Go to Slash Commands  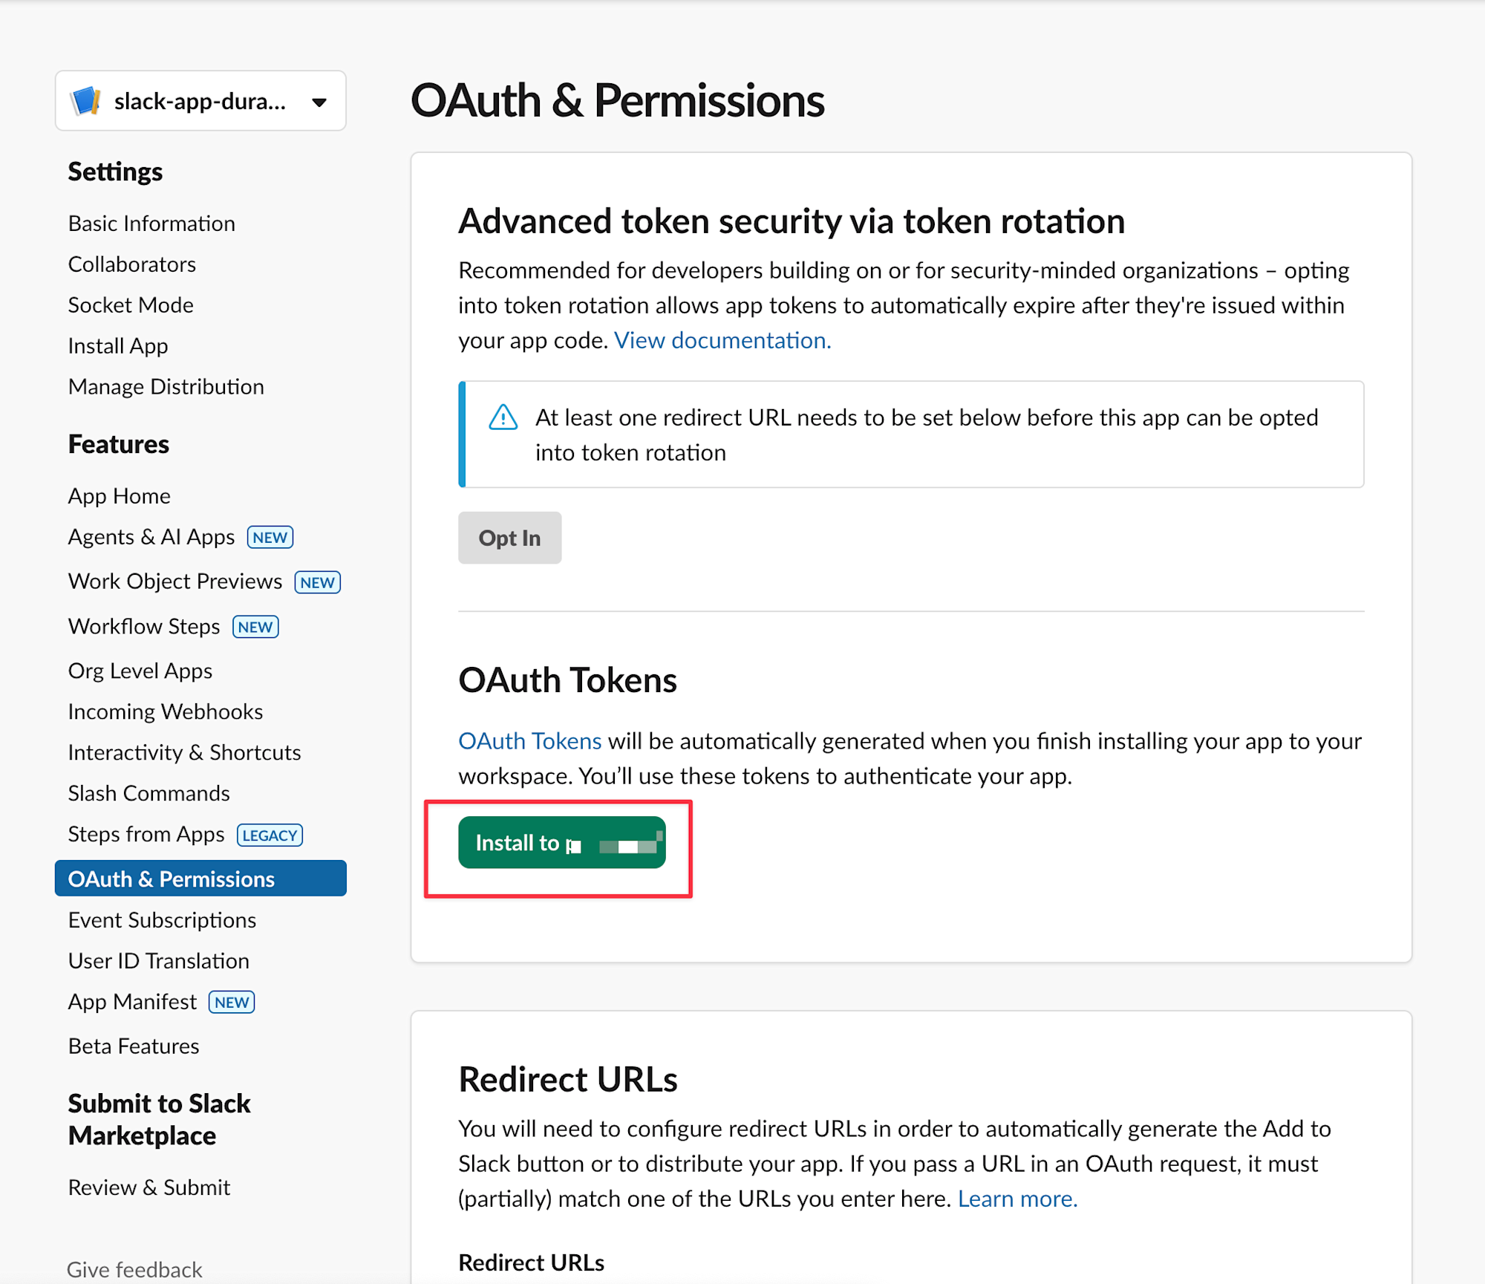(148, 794)
